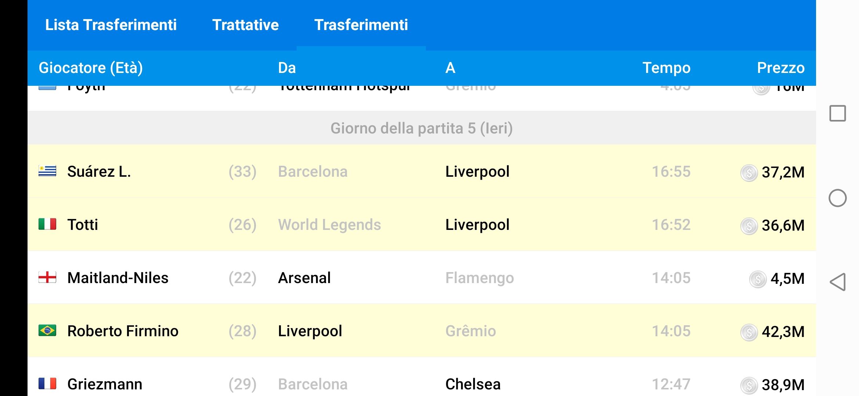Image resolution: width=859 pixels, height=396 pixels.
Task: Open Arsenal club in Maitland-Niles row
Action: pos(304,278)
